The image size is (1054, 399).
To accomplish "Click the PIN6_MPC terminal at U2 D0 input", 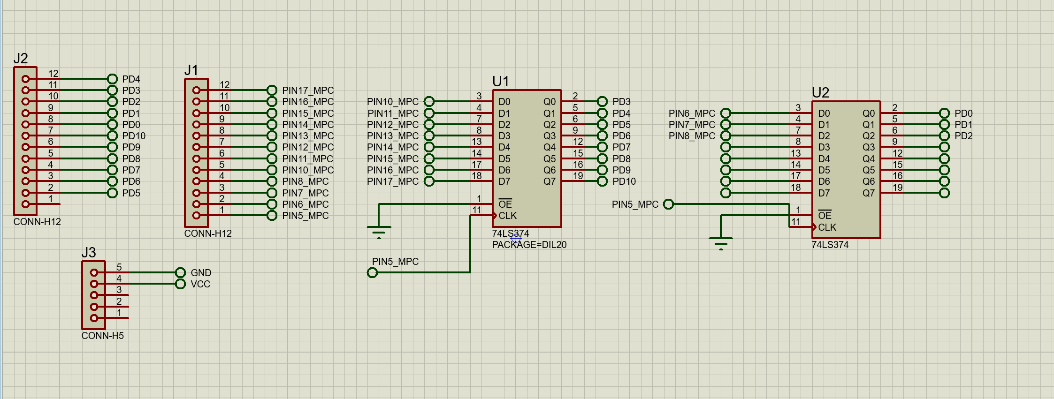I will [726, 113].
